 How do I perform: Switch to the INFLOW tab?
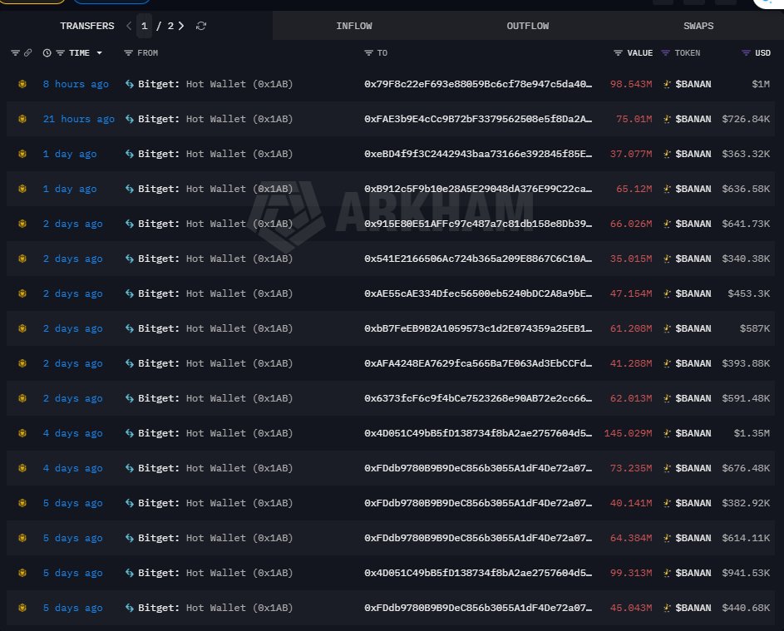point(354,26)
